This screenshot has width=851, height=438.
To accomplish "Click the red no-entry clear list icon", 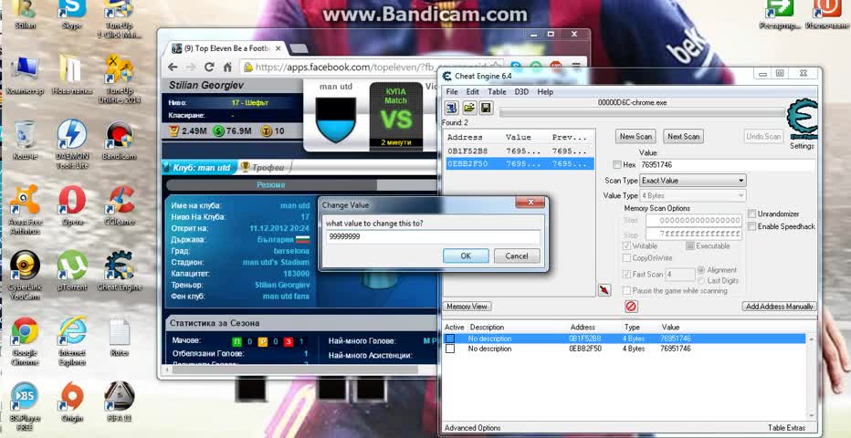I will coord(631,307).
